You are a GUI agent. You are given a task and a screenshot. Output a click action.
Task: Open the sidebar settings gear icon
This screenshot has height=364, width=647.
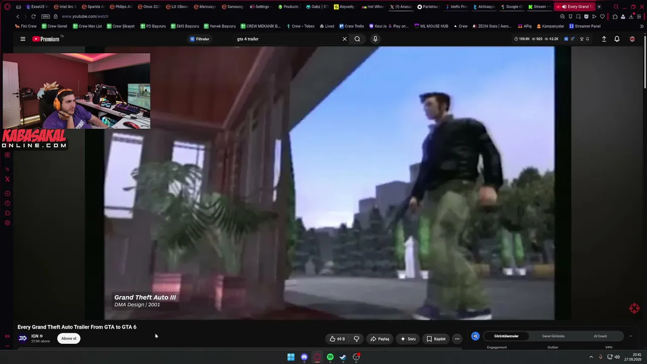(x=7, y=223)
